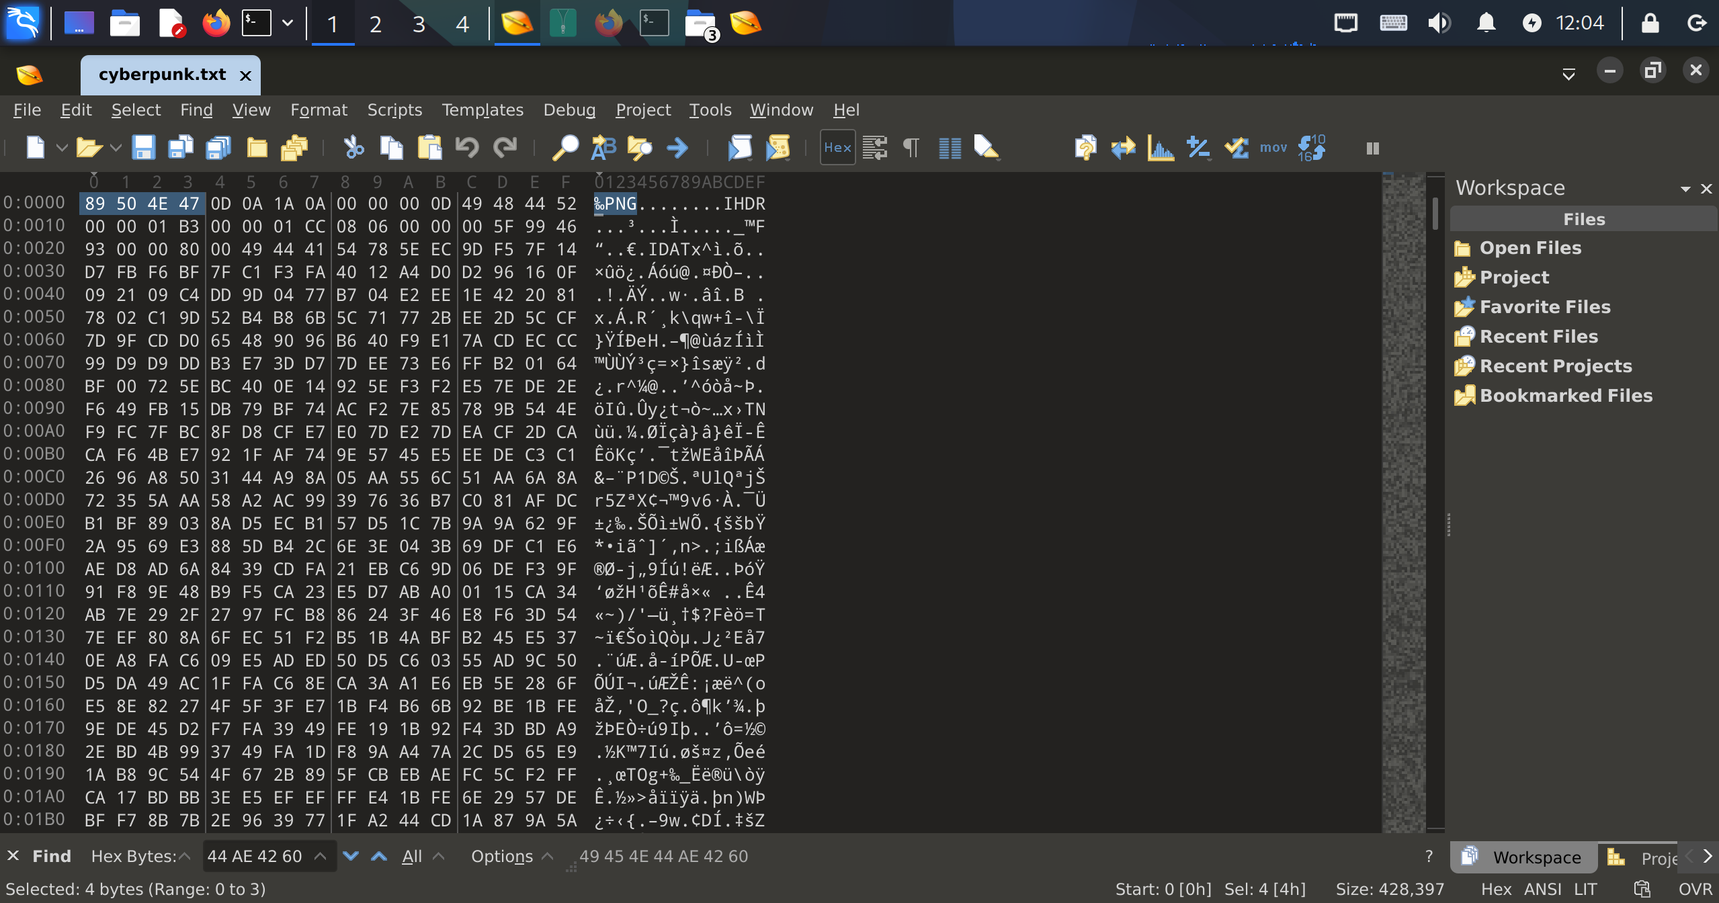Toggle Hex edit mode button

pyautogui.click(x=837, y=147)
